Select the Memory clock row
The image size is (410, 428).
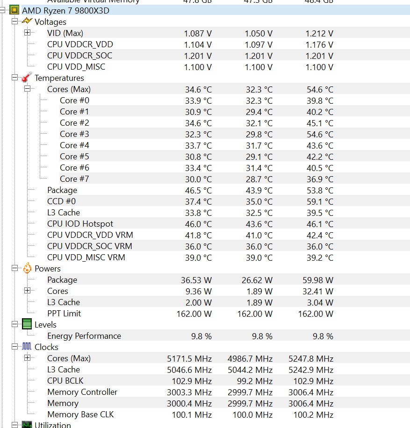228,403
